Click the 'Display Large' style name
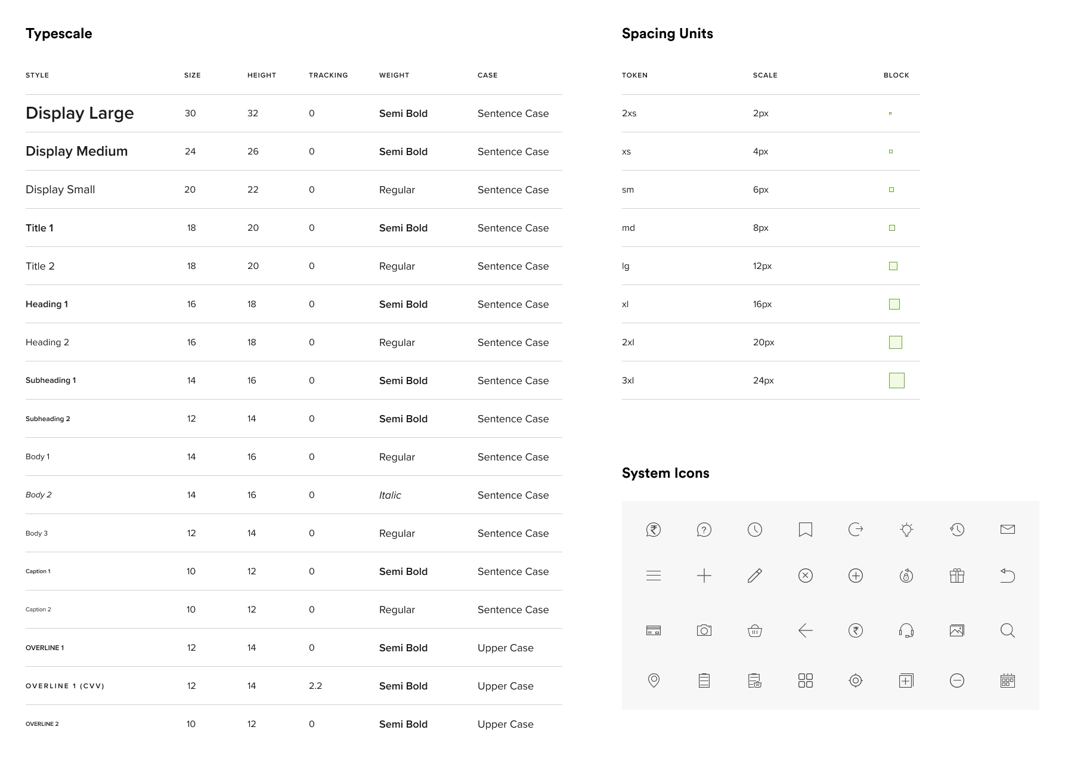The image size is (1065, 767). tap(80, 113)
